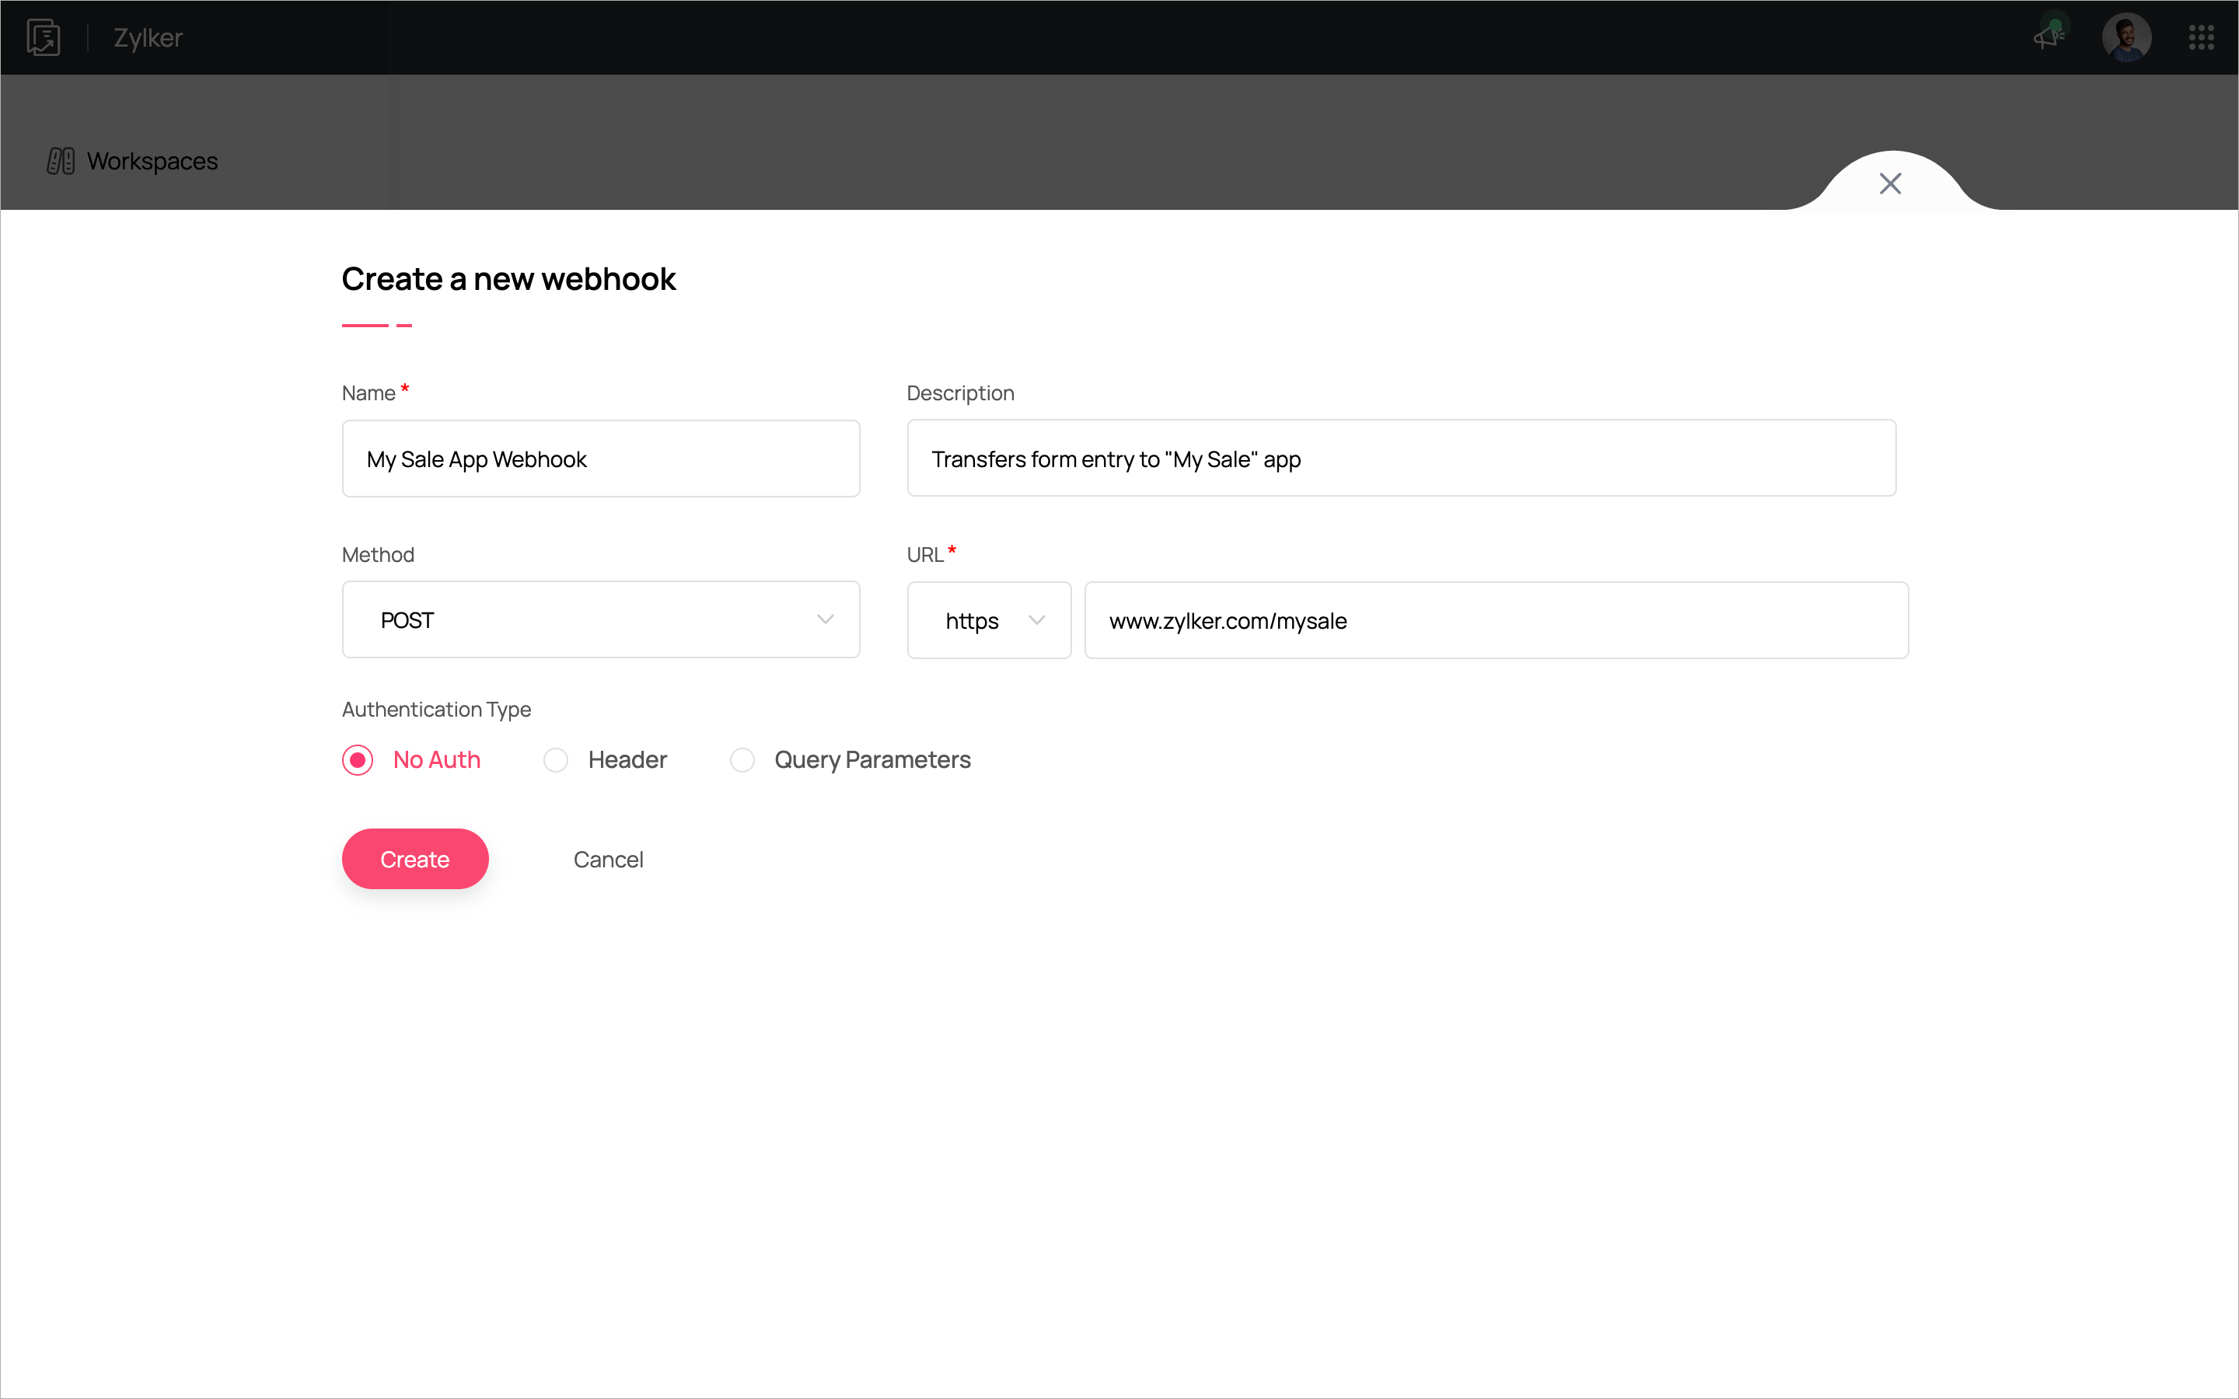Open the https protocol dropdown
2239x1399 pixels.
click(989, 620)
